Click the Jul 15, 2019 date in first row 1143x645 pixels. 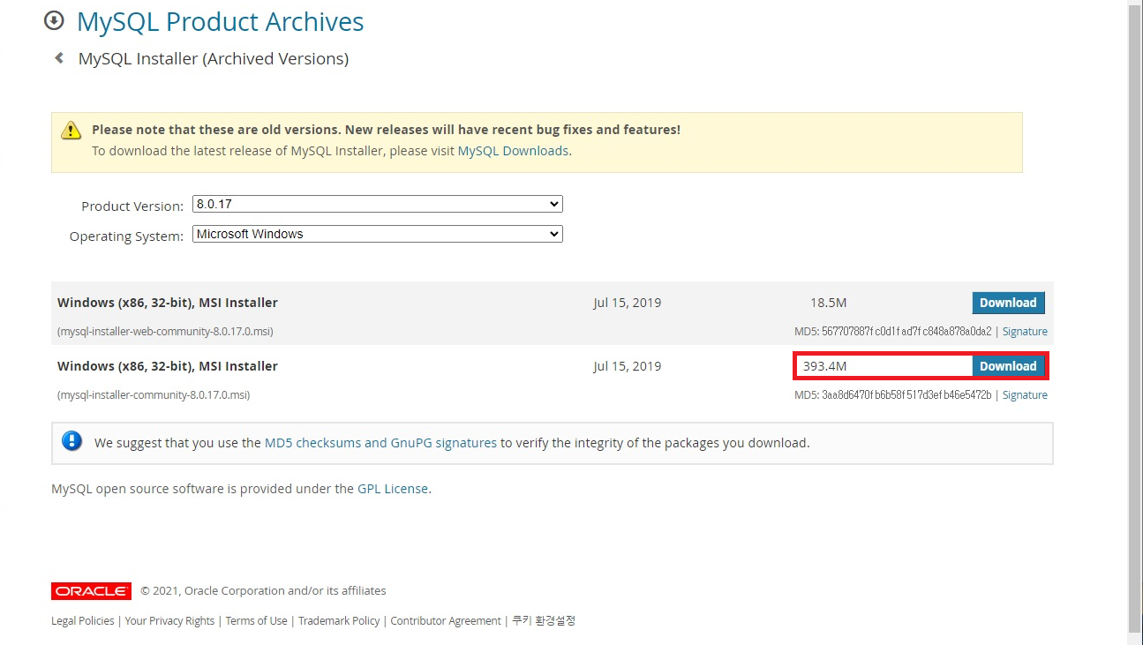point(627,303)
